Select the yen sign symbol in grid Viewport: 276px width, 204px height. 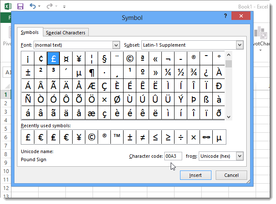(x=79, y=59)
